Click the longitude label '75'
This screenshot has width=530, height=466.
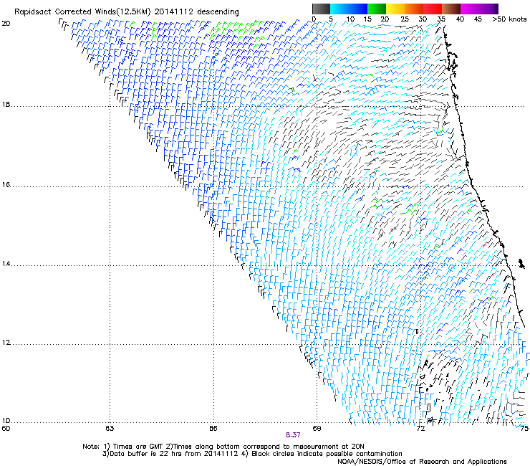[x=524, y=429]
